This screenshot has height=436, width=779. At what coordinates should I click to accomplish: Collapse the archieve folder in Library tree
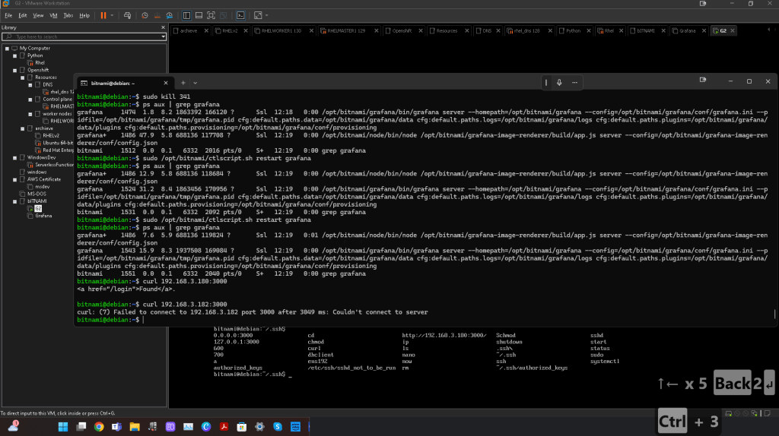[x=22, y=128]
